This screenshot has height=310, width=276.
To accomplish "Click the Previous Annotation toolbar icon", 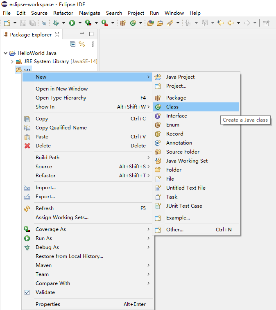I will (205, 23).
